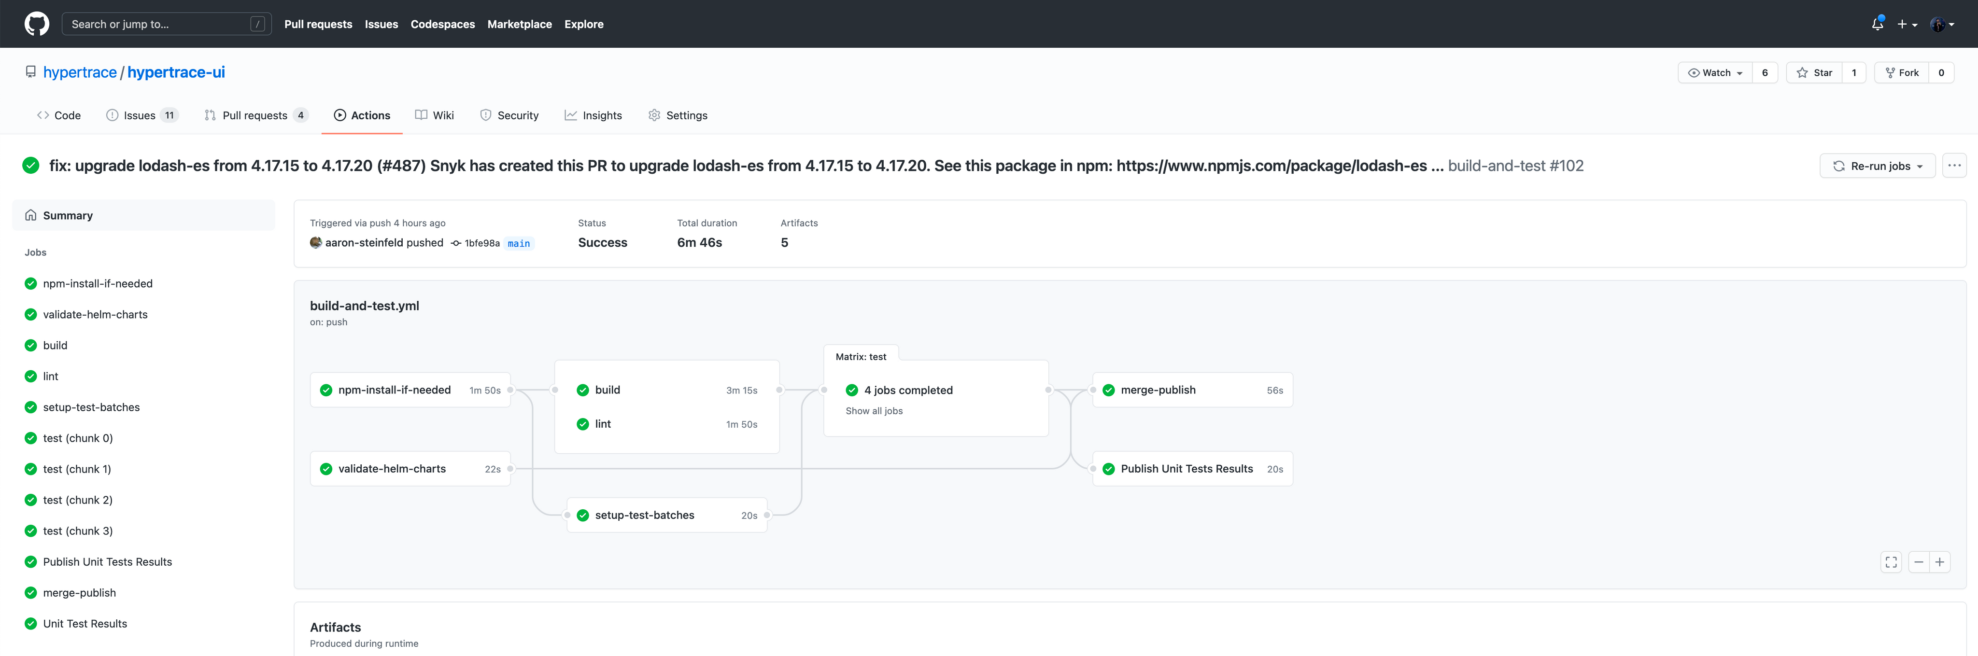Viewport: 1978px width, 656px height.
Task: Zoom in the workflow graph
Action: pos(1939,562)
